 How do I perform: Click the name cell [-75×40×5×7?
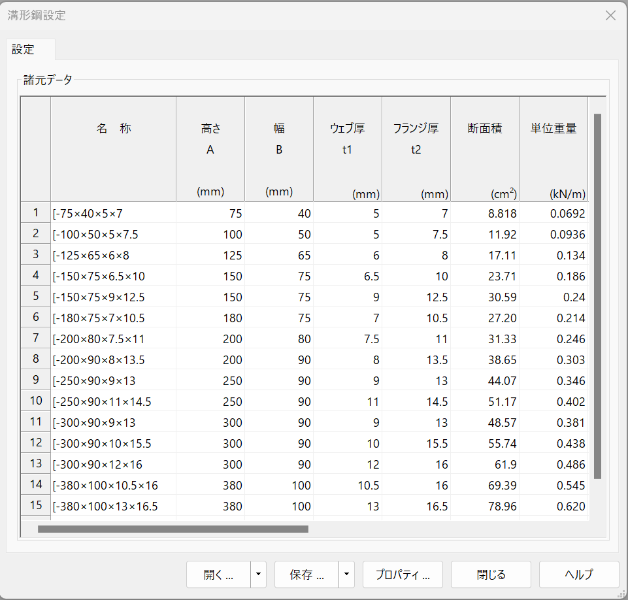point(113,213)
